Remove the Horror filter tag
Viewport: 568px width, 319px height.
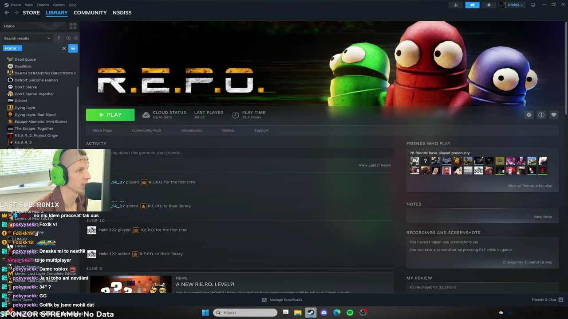[x=19, y=48]
